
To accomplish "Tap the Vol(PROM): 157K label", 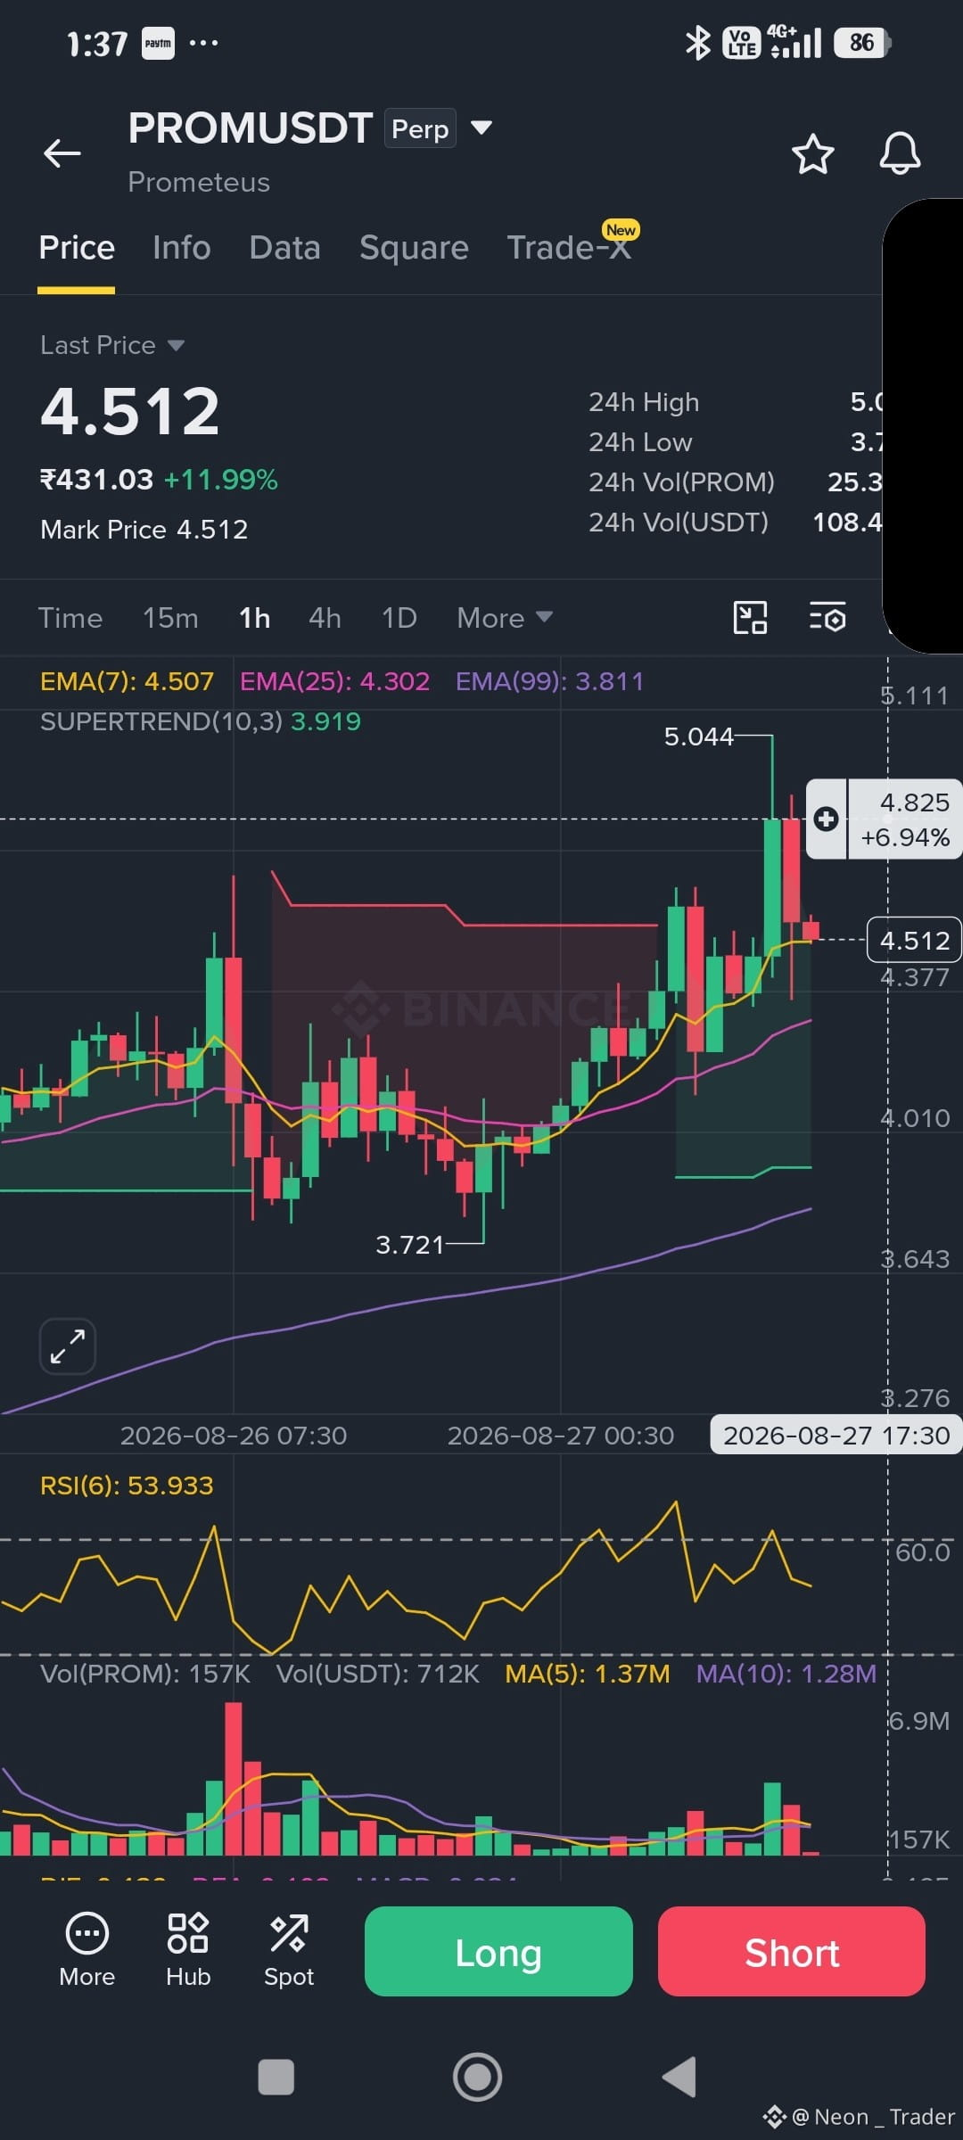I will (x=145, y=1674).
